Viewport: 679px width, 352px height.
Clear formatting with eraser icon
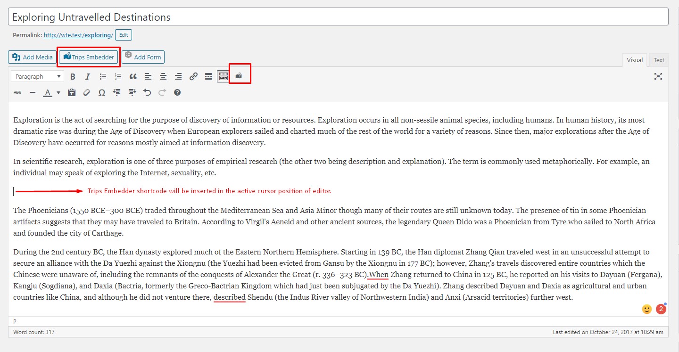[87, 92]
